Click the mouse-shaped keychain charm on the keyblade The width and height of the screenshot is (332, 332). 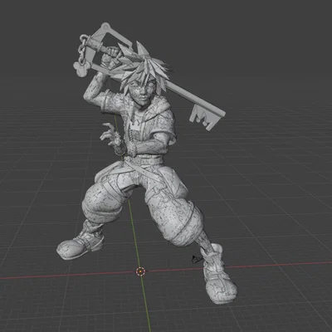(81, 68)
